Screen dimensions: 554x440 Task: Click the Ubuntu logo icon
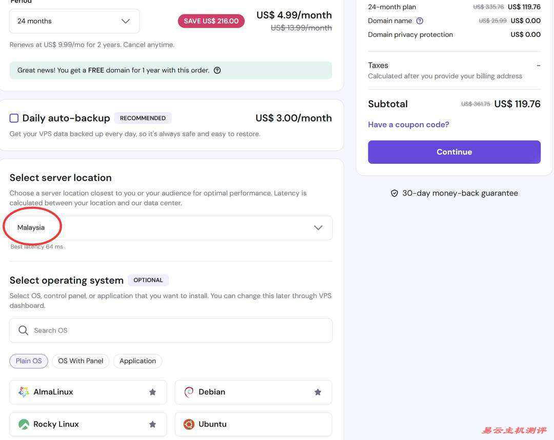tap(189, 425)
